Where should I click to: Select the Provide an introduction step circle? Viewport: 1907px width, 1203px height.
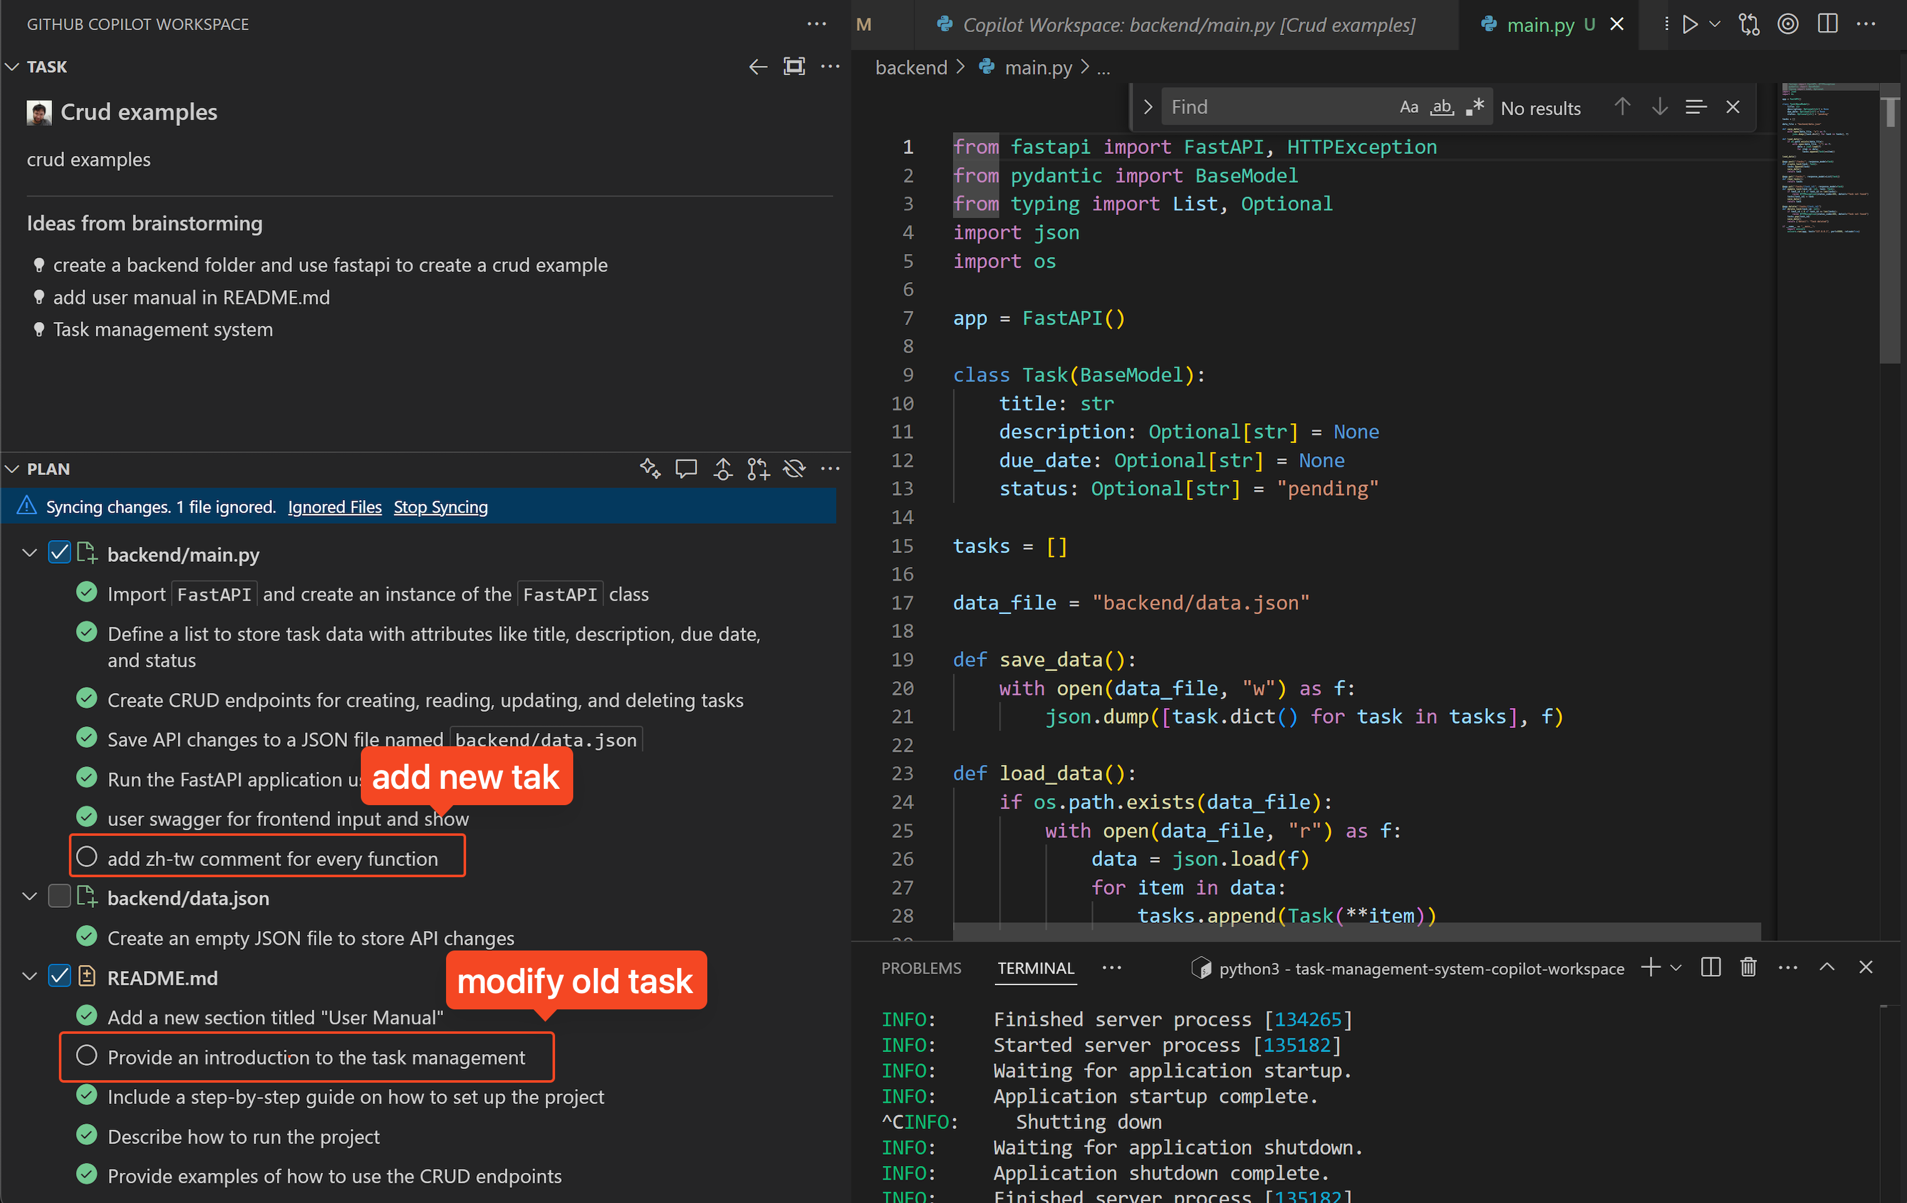(x=87, y=1056)
